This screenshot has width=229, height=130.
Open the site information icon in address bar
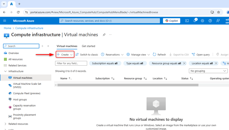click(x=26, y=12)
